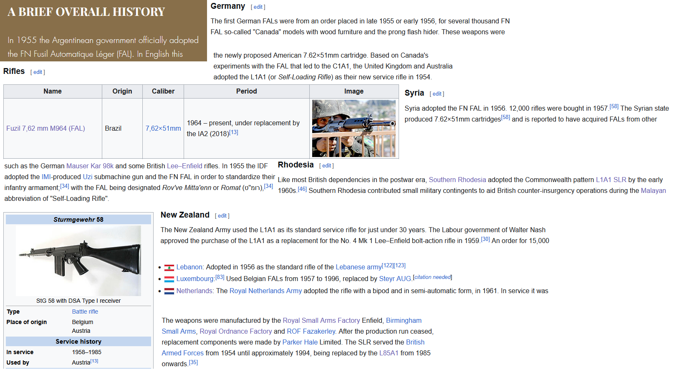Viewport: 687px width, 380px height.
Task: Follow citation [30] in New Zealand text
Action: pos(485,239)
